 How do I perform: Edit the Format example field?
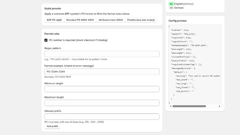click(x=102, y=71)
